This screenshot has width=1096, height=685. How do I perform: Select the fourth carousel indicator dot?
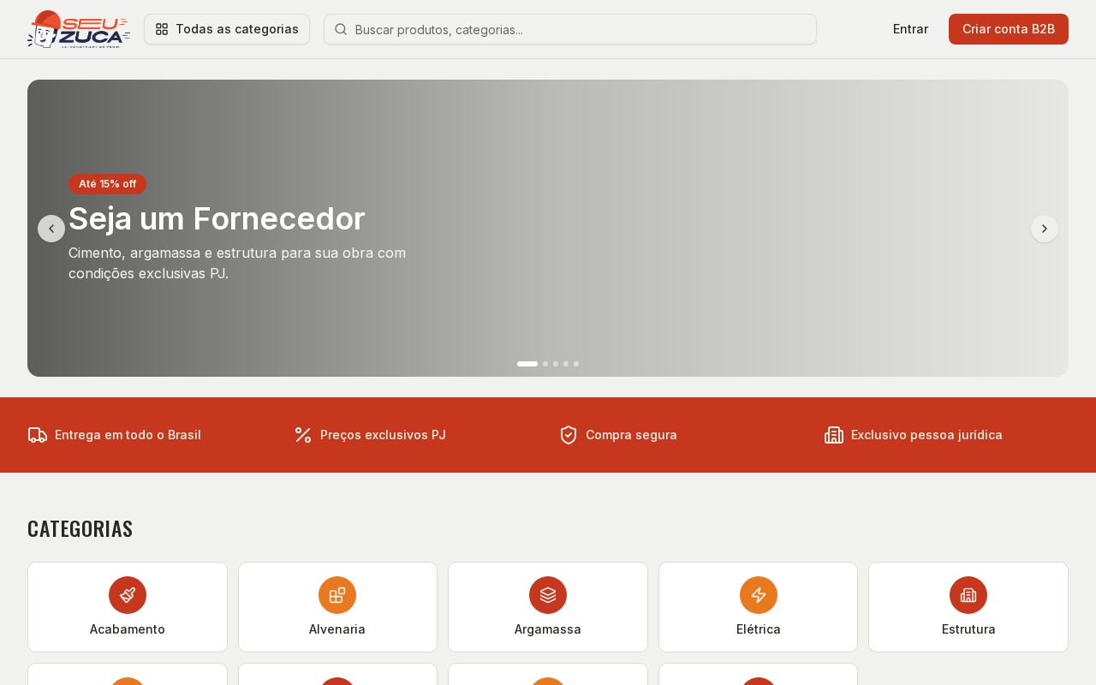(x=566, y=364)
